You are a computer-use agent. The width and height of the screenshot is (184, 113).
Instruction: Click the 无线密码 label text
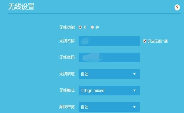(x=67, y=57)
